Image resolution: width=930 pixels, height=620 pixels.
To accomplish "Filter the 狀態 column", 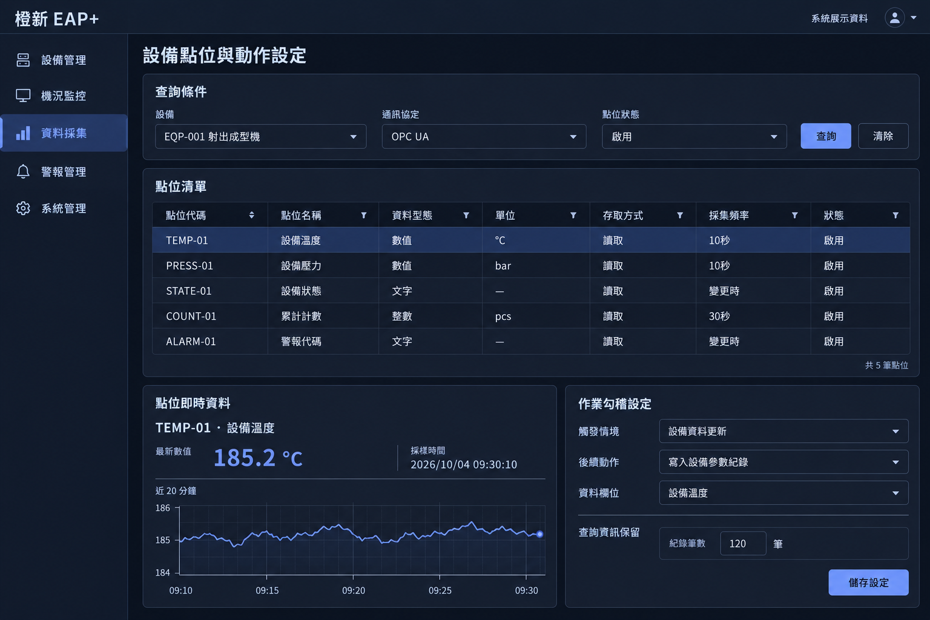I will [x=895, y=215].
